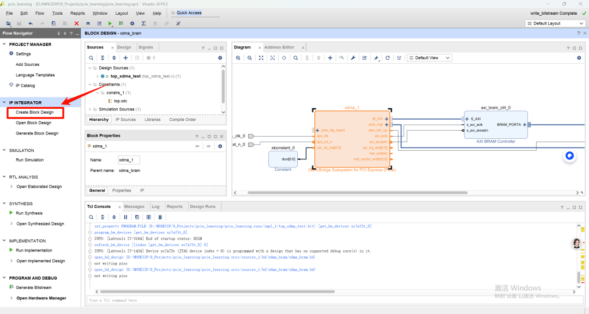This screenshot has width=589, height=314.
Task: Type in the Tcl command input field
Action: click(218, 300)
